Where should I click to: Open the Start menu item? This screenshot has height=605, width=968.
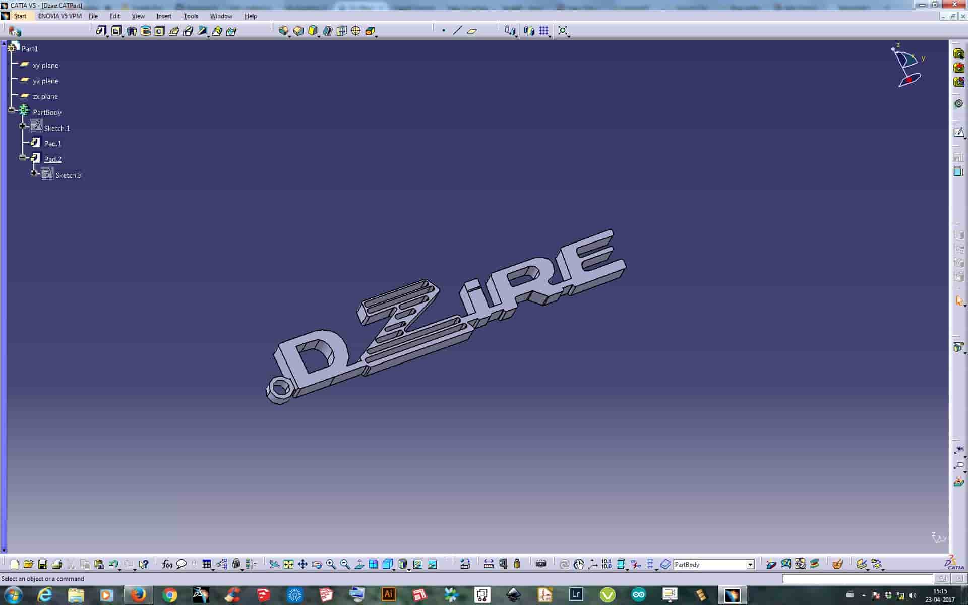(x=20, y=16)
